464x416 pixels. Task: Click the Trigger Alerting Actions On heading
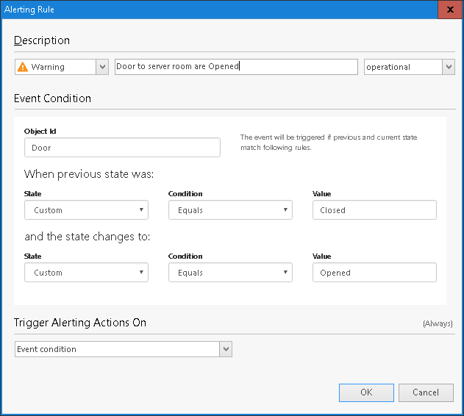point(80,323)
